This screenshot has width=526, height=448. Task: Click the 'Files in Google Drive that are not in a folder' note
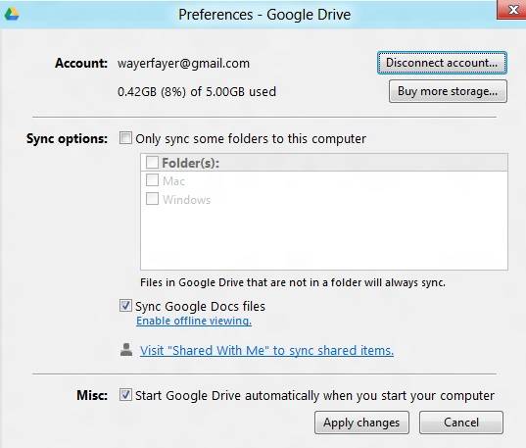293,282
